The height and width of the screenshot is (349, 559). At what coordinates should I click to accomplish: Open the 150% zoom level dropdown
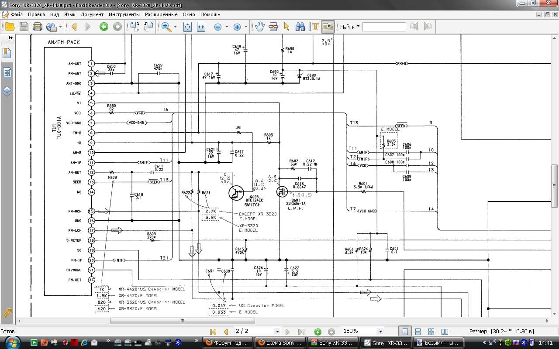[380, 332]
